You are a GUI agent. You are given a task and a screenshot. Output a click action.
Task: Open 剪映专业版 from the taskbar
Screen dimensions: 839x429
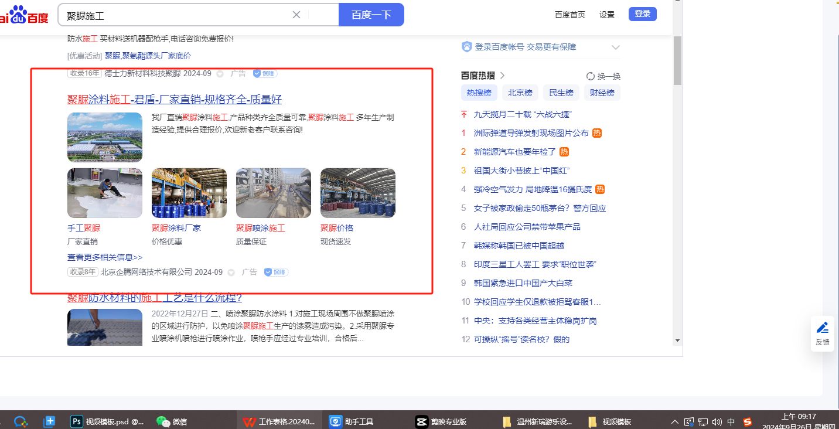click(x=441, y=421)
